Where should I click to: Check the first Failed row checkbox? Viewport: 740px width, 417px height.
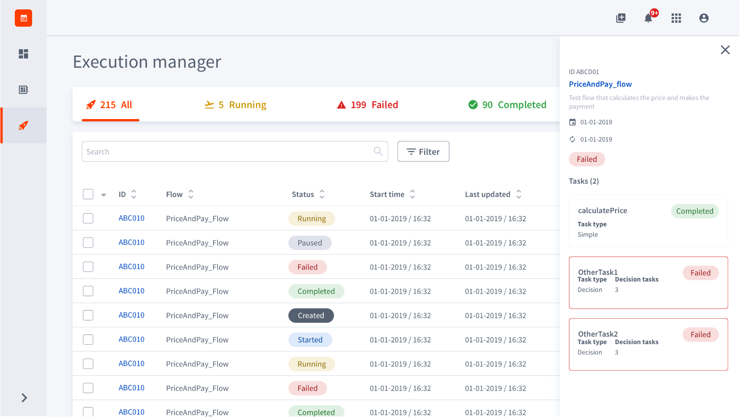tap(88, 267)
